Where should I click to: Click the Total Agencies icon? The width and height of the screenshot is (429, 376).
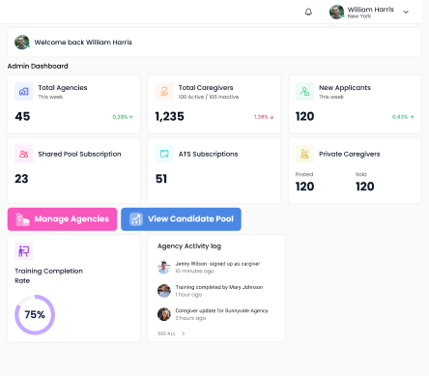24,92
